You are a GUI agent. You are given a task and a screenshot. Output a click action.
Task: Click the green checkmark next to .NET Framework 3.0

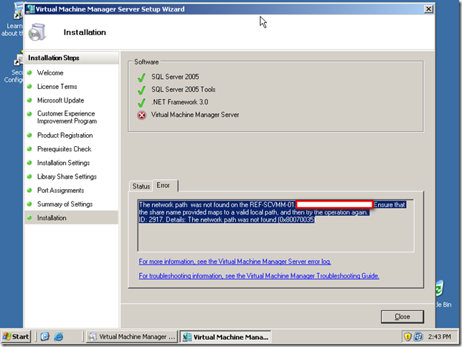142,103
